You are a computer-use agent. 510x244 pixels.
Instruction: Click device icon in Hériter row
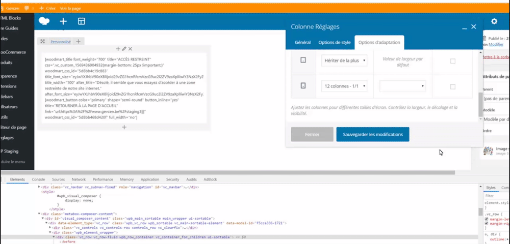pos(303,60)
